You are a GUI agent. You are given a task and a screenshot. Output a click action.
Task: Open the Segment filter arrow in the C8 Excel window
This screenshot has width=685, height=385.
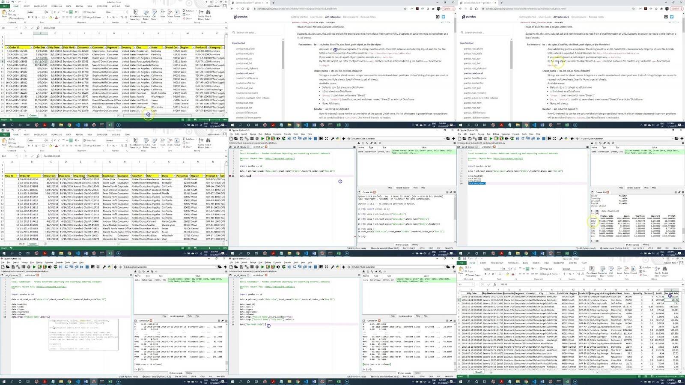(x=120, y=48)
